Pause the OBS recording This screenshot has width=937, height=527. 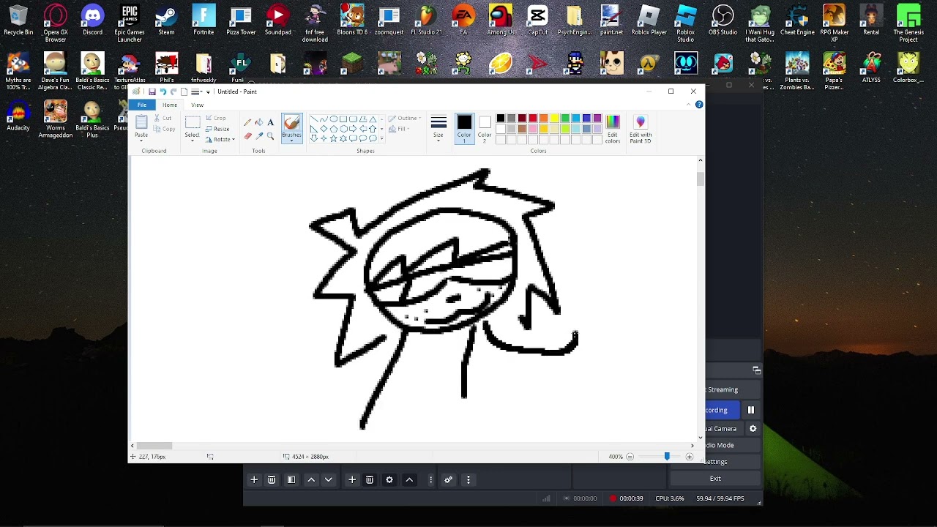[750, 410]
